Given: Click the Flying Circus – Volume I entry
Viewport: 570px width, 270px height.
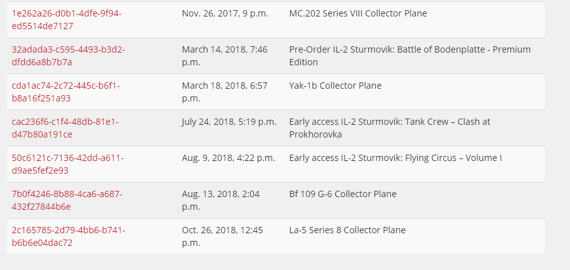Looking at the screenshot, I should click(x=395, y=158).
